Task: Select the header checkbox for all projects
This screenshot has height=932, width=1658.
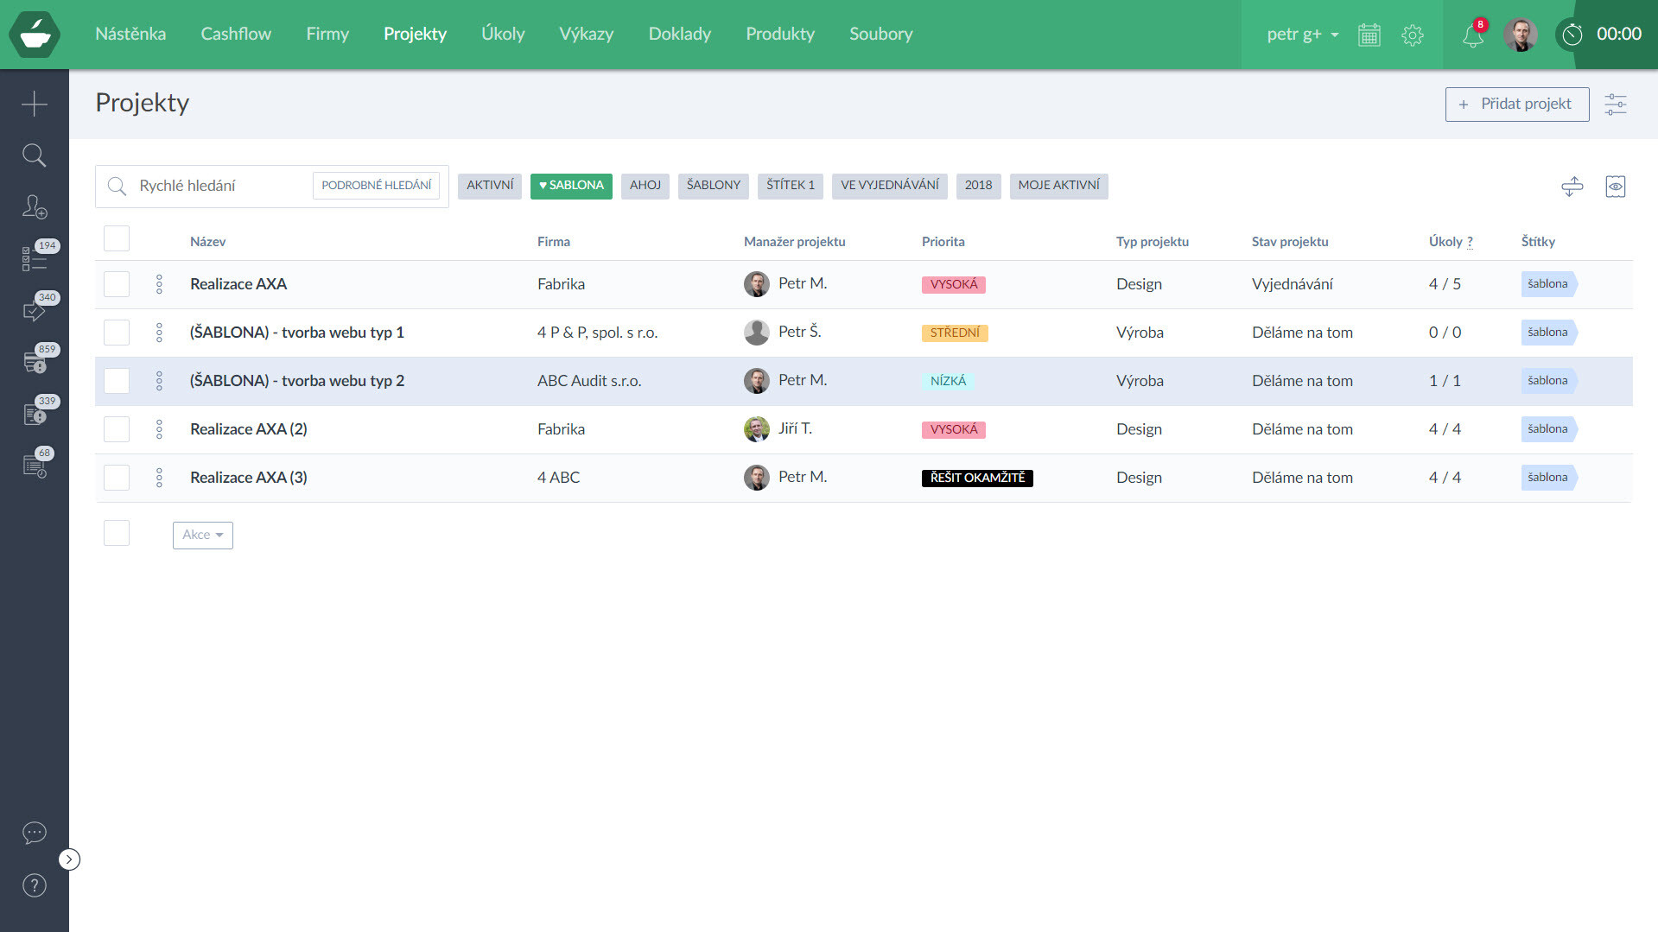Action: 117,238
